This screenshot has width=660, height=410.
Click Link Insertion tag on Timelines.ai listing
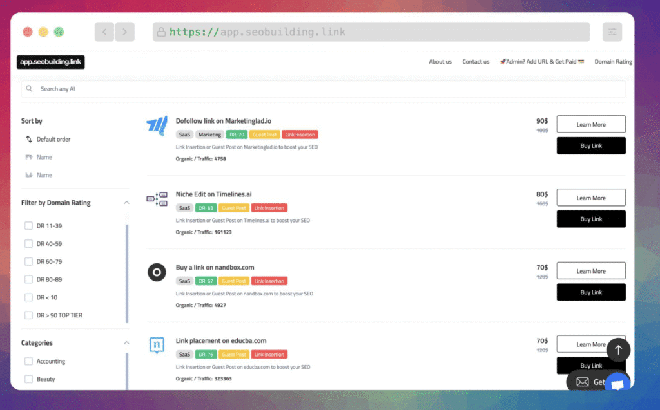click(x=269, y=208)
